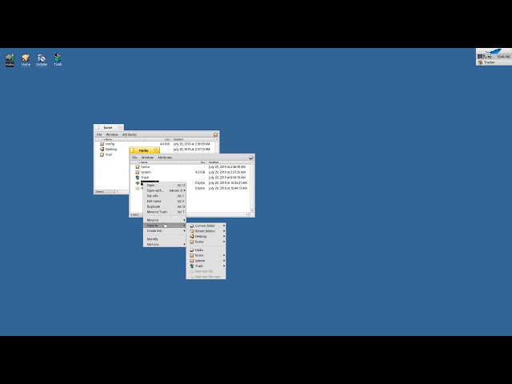The image size is (512, 384).
Task: Expand the Add-ons submenu arrow
Action: [x=184, y=244]
